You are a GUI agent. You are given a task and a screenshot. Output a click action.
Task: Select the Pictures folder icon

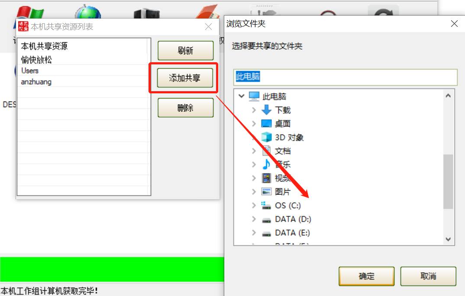pyautogui.click(x=266, y=191)
